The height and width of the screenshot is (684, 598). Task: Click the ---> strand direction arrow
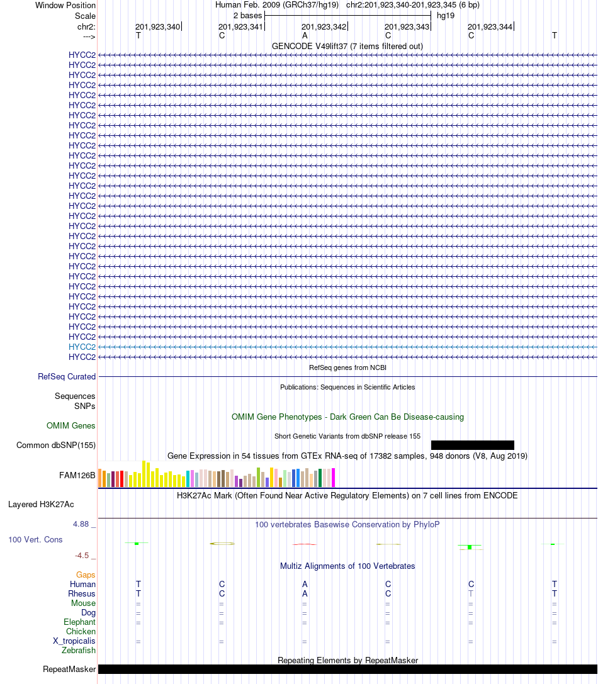click(x=89, y=36)
